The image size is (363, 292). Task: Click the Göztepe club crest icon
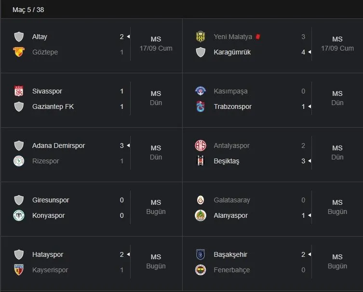pos(19,52)
